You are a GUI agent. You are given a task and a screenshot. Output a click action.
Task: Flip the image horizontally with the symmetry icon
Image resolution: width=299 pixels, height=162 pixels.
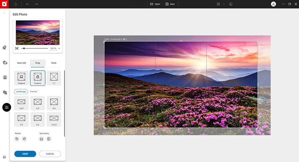point(49,139)
